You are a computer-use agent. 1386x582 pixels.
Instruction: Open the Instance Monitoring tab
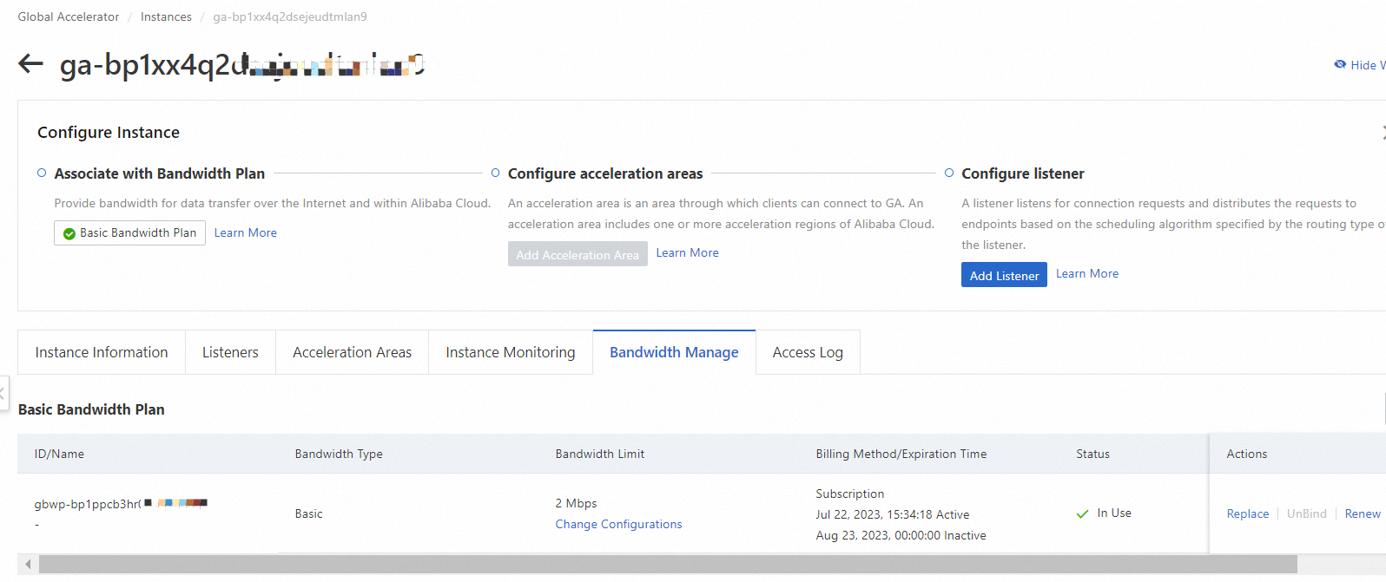pos(511,352)
